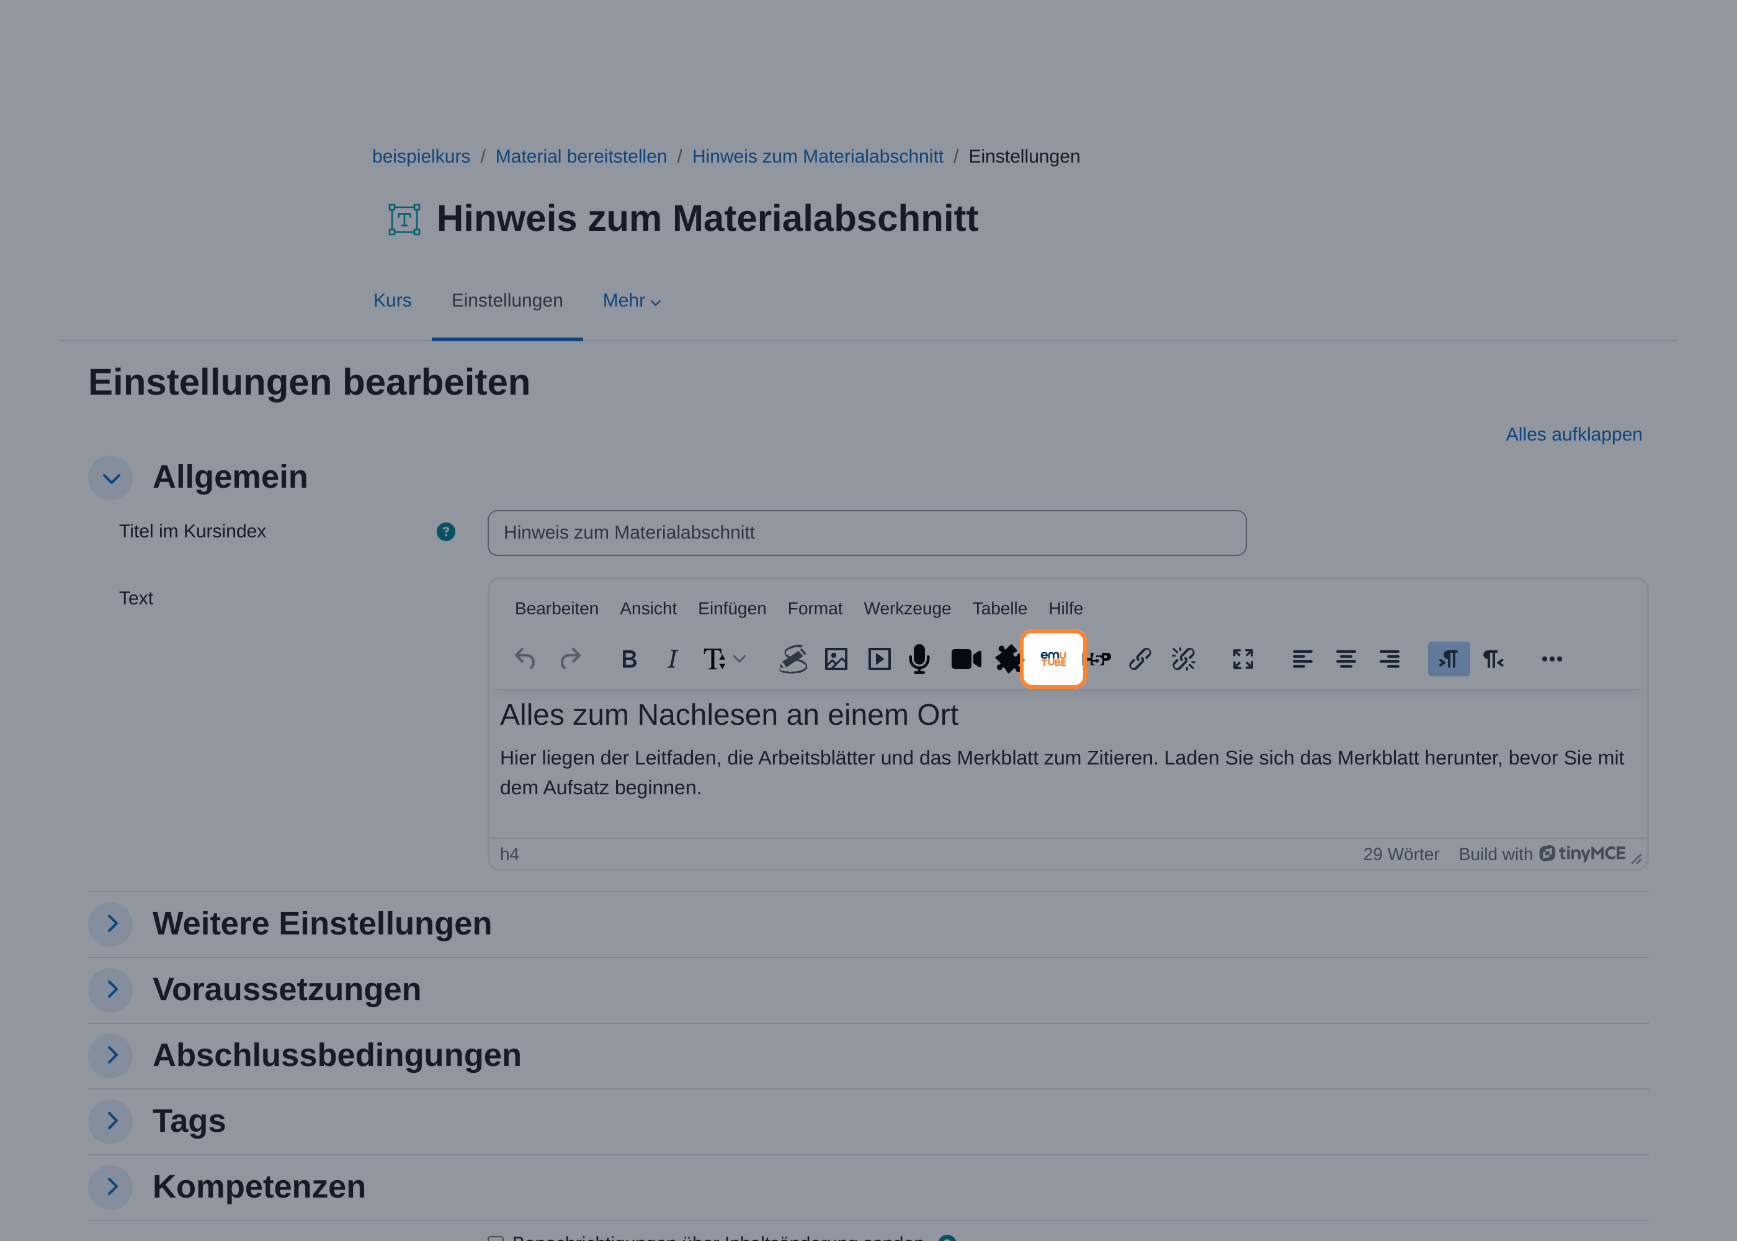The height and width of the screenshot is (1241, 1737).
Task: Expand the Kompetenzen section
Action: coord(111,1187)
